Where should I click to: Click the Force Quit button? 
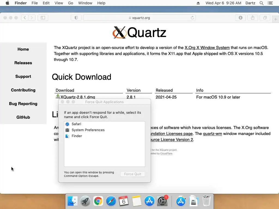tap(133, 174)
